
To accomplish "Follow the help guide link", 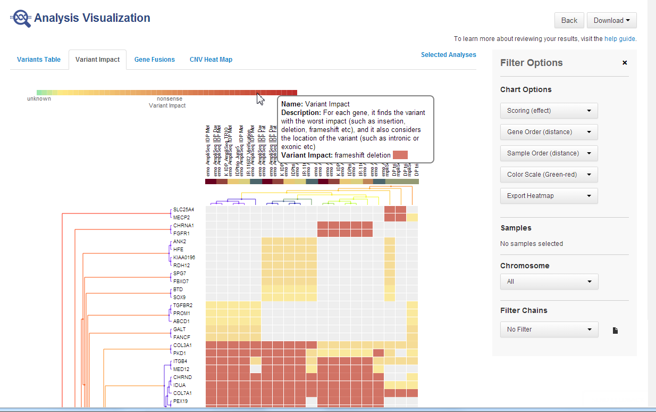I will click(619, 39).
